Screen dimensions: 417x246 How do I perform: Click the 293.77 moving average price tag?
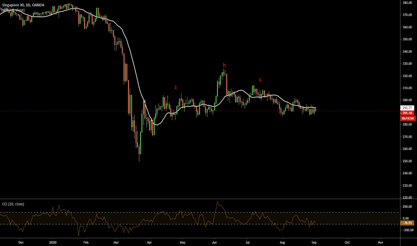407,108
